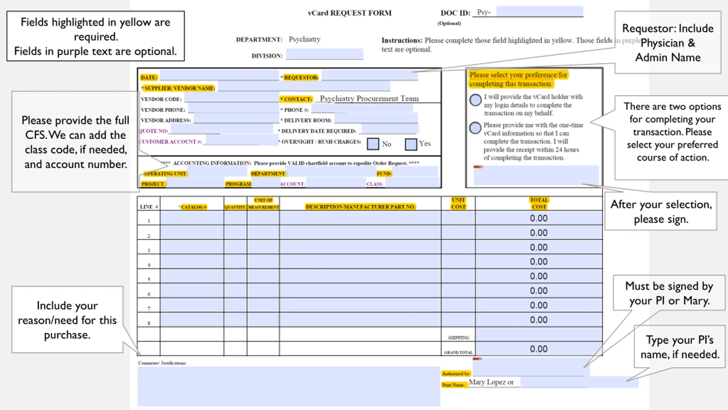Click the Requestor input field
The width and height of the screenshot is (728, 410).
[x=370, y=75]
